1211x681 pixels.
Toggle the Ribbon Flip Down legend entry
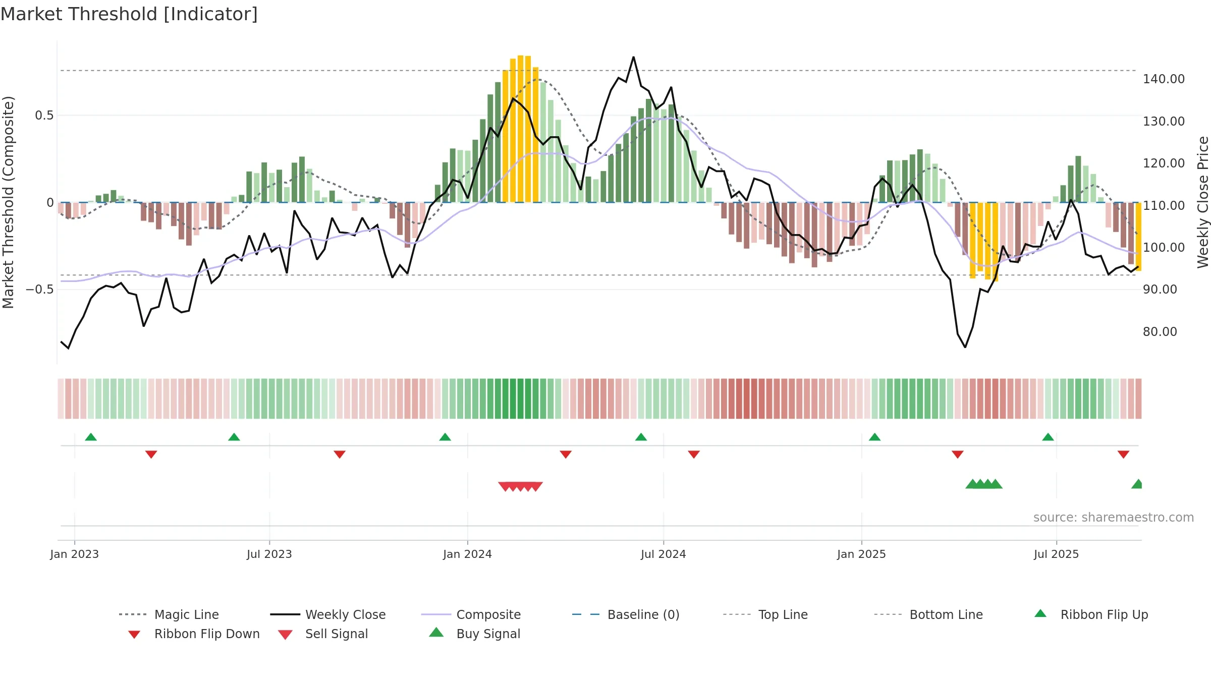click(194, 634)
